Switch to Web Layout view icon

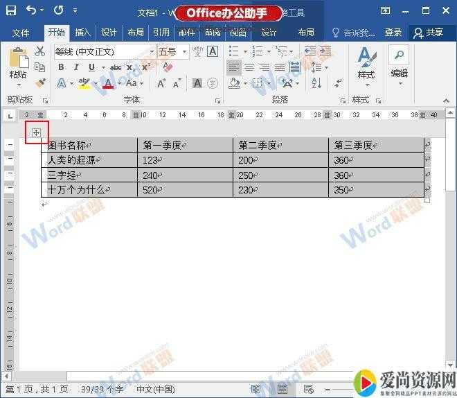click(308, 389)
